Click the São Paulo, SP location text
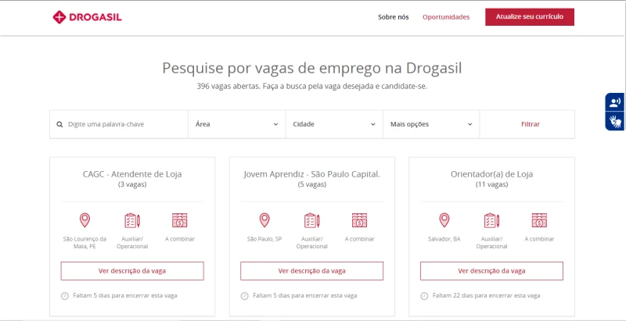This screenshot has width=626, height=321. coord(264,239)
